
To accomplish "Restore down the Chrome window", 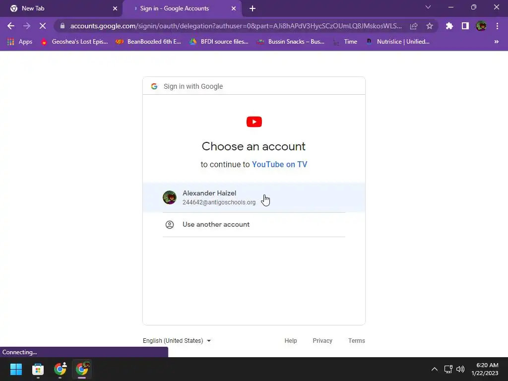I will 474,7.
